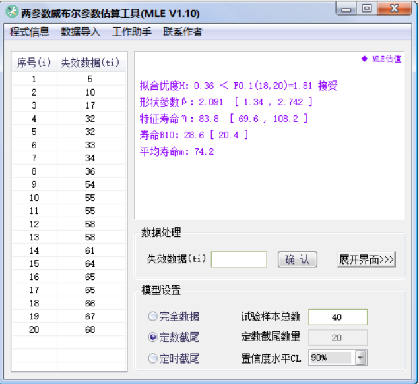
Task: Select row 6 with value 33
Action: (69, 145)
